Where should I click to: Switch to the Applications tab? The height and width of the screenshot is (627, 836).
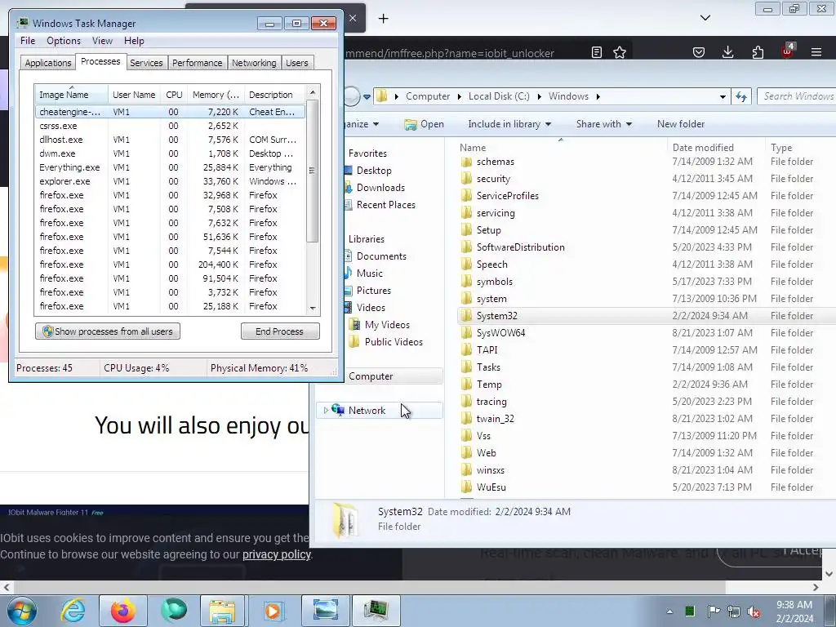pyautogui.click(x=48, y=63)
